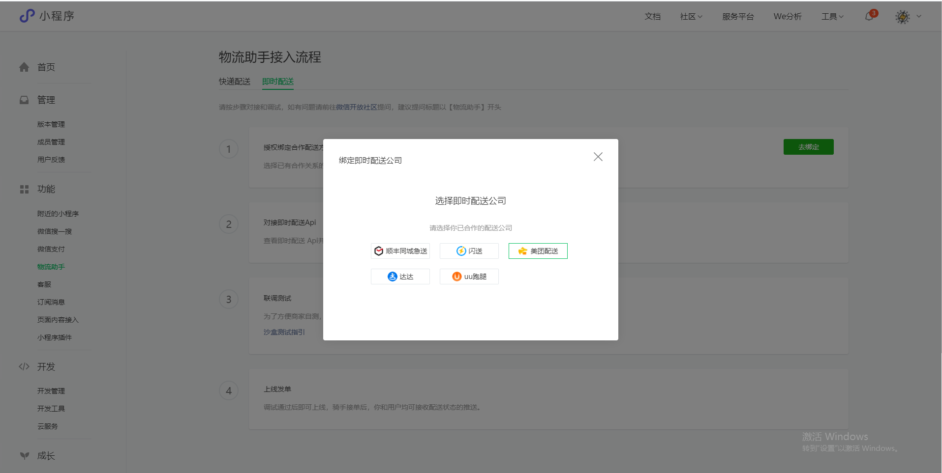Open 小程序插件 in the sidebar

(x=55, y=337)
